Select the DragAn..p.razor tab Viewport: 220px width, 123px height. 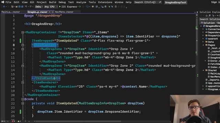coord(37,12)
